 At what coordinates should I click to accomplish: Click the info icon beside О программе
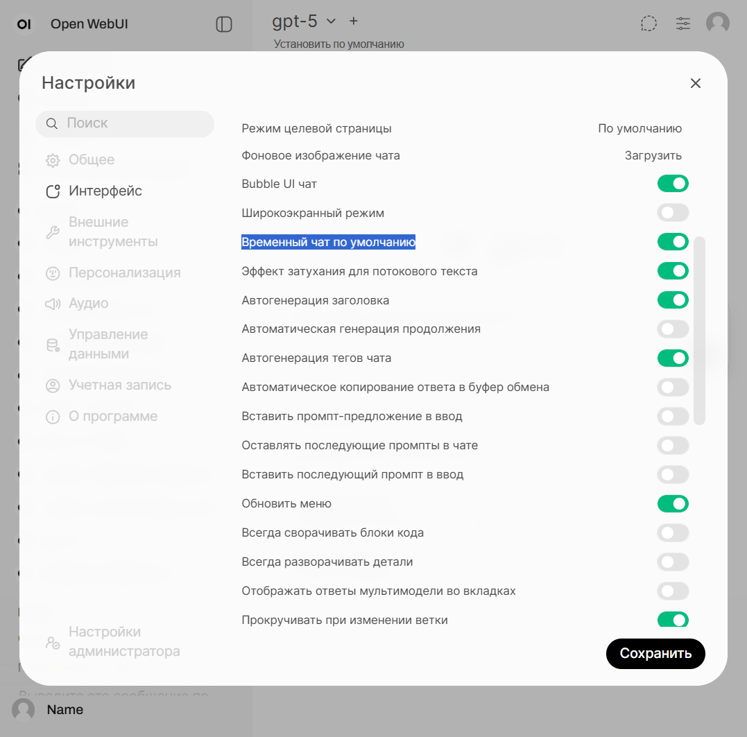[53, 417]
